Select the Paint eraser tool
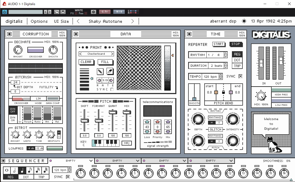 (x=110, y=71)
